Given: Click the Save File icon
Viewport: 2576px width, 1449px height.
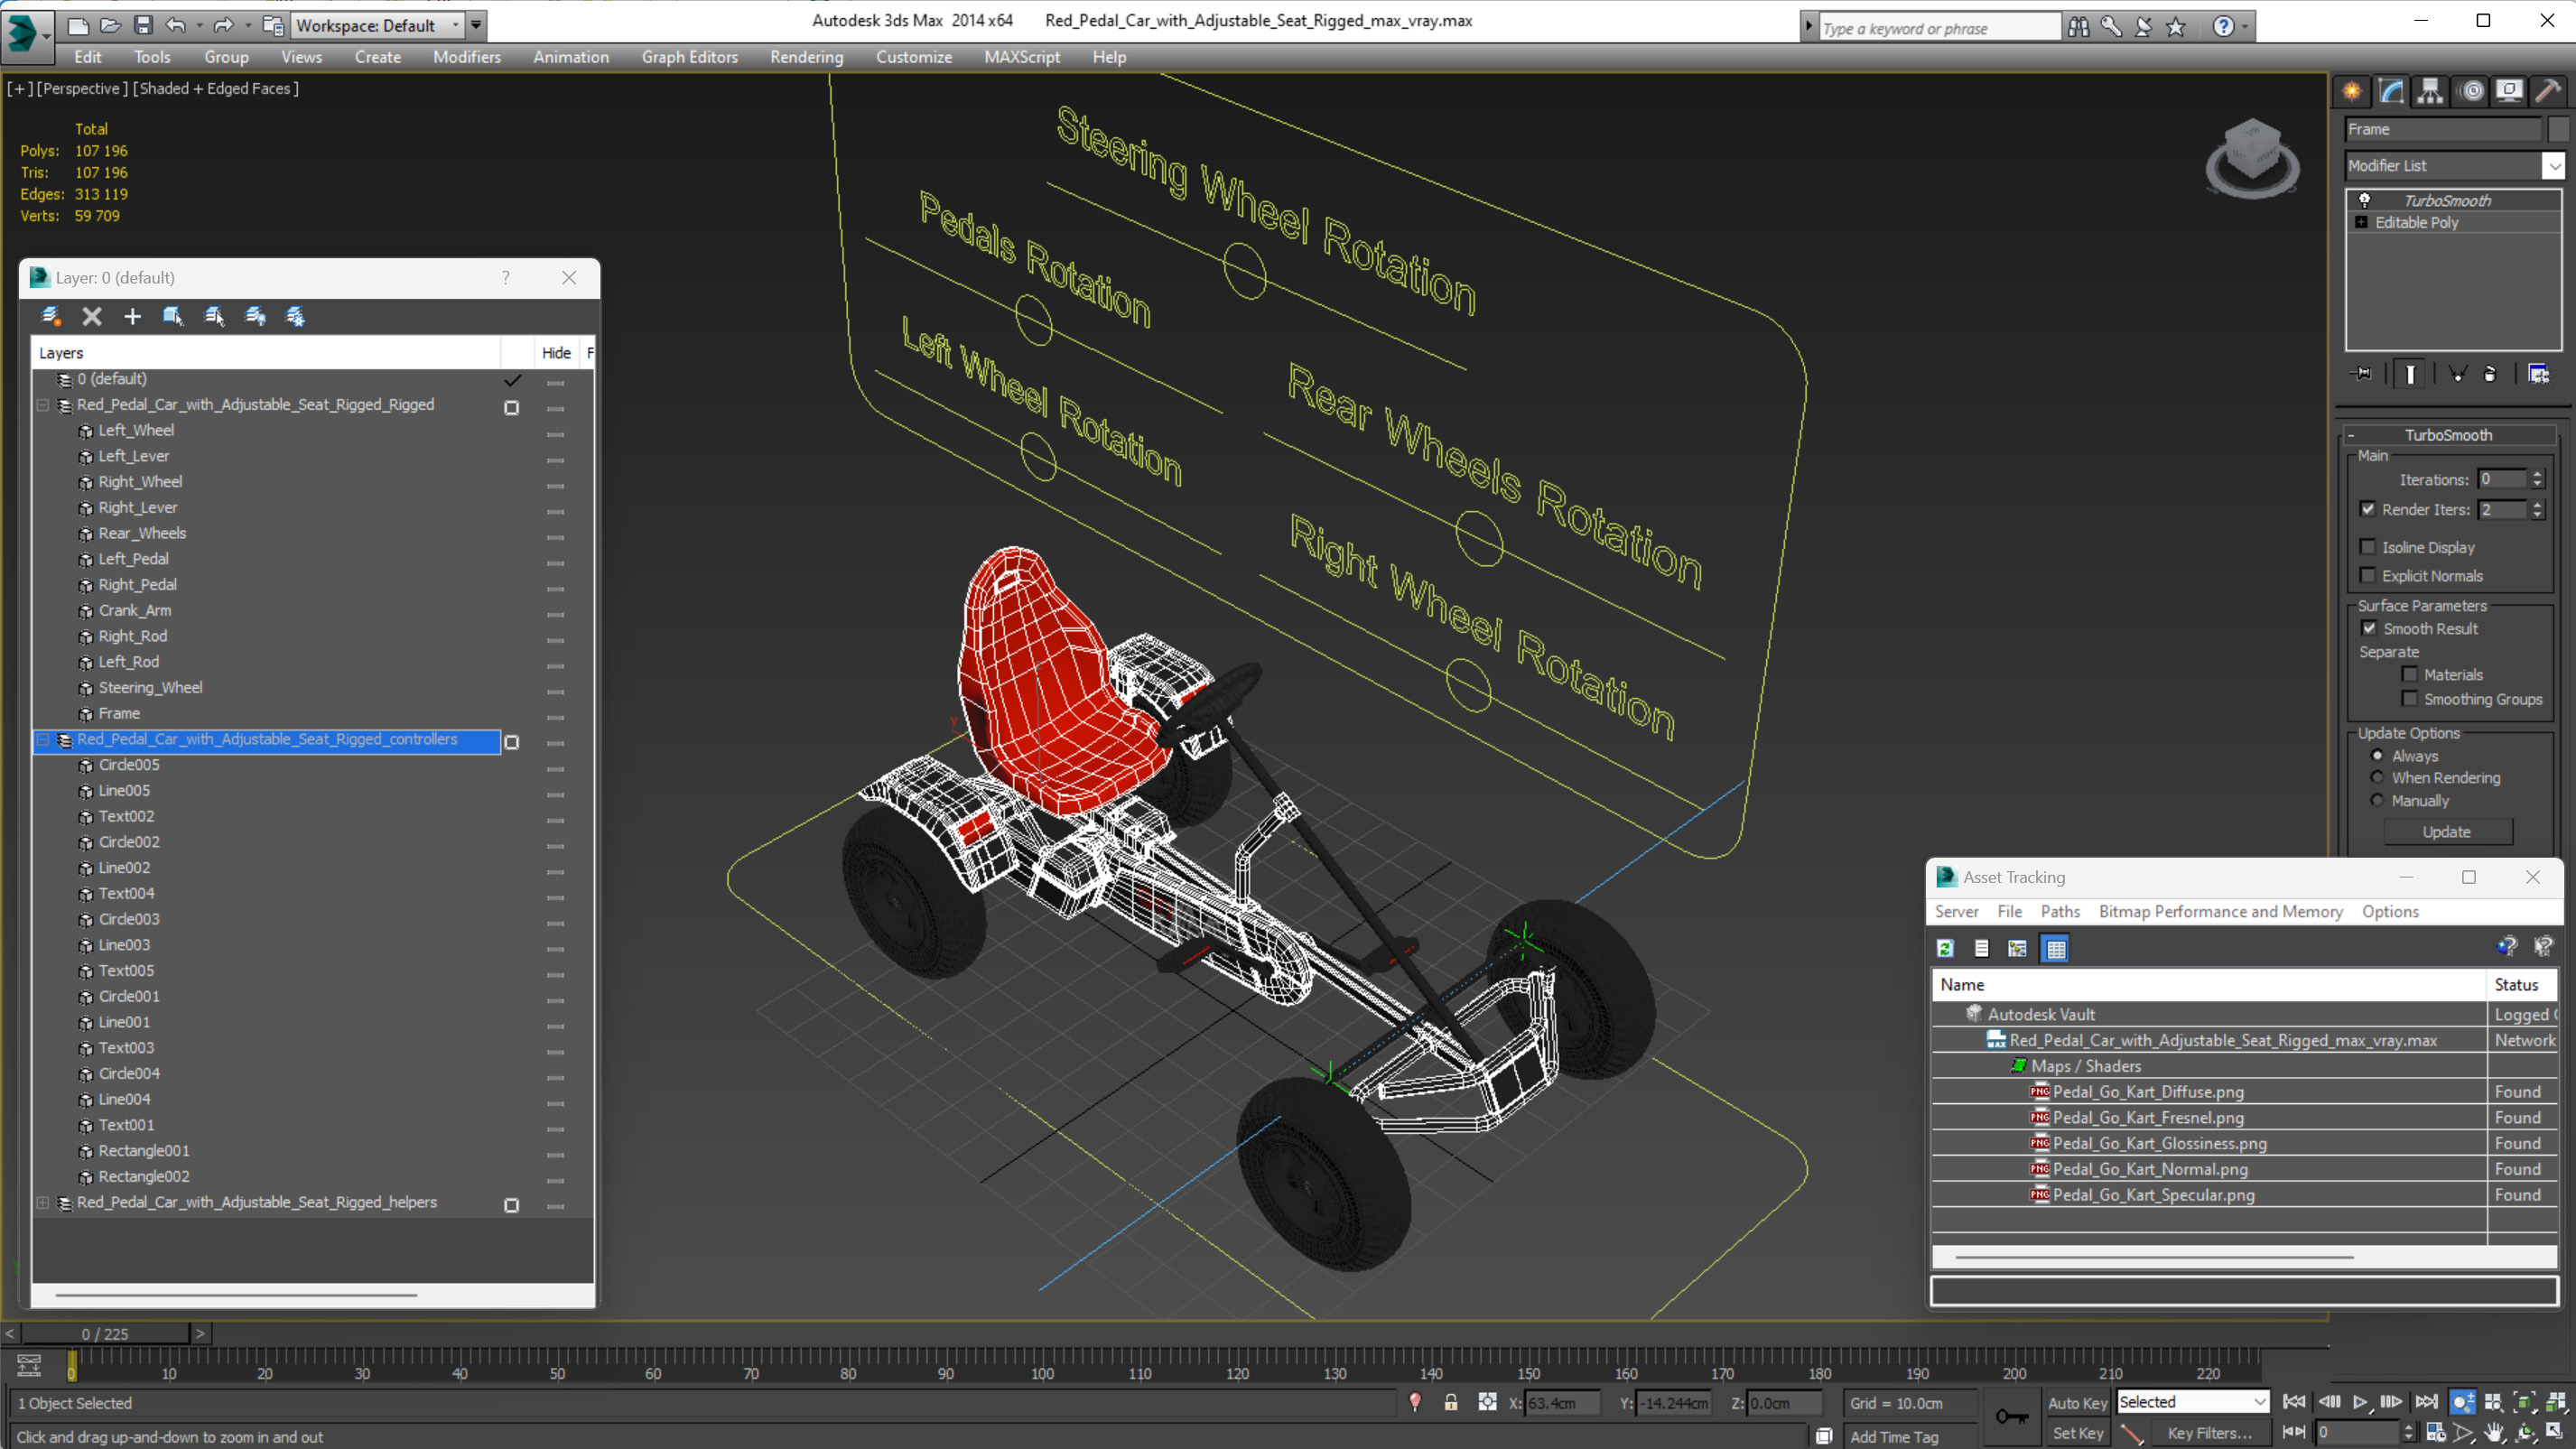Looking at the screenshot, I should (143, 25).
